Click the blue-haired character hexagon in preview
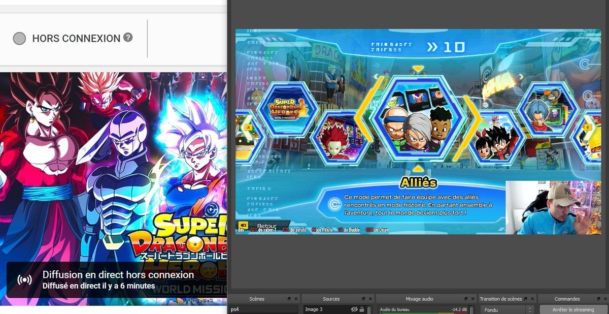This screenshot has width=609, height=314. tap(547, 110)
